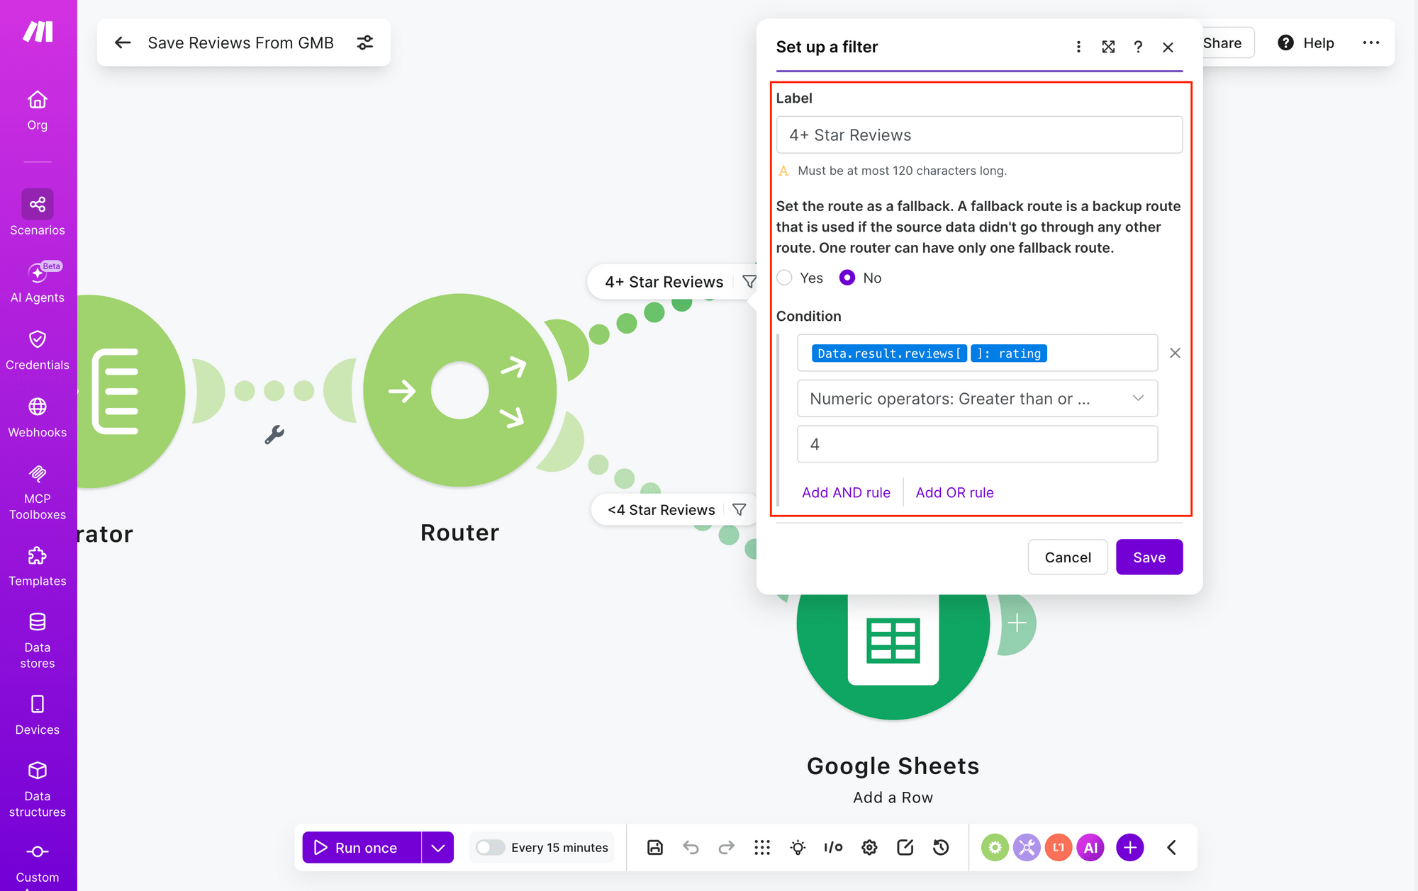Click filter icon on <4 Star Reviews route

tap(739, 510)
